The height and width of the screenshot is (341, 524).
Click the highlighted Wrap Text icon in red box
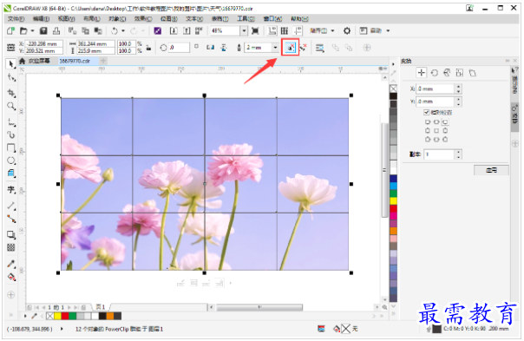click(x=290, y=48)
